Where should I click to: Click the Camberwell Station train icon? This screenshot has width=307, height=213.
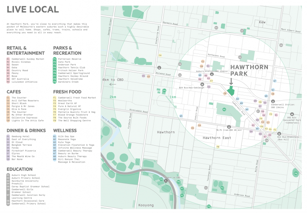(273, 101)
